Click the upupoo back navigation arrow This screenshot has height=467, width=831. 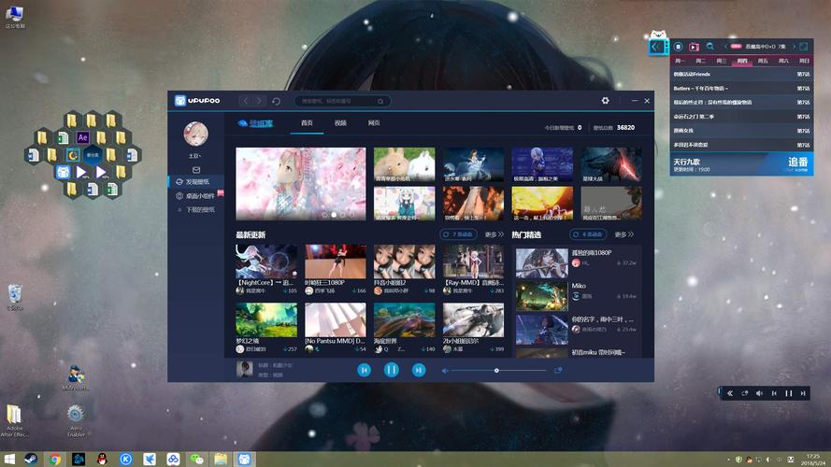[x=246, y=101]
